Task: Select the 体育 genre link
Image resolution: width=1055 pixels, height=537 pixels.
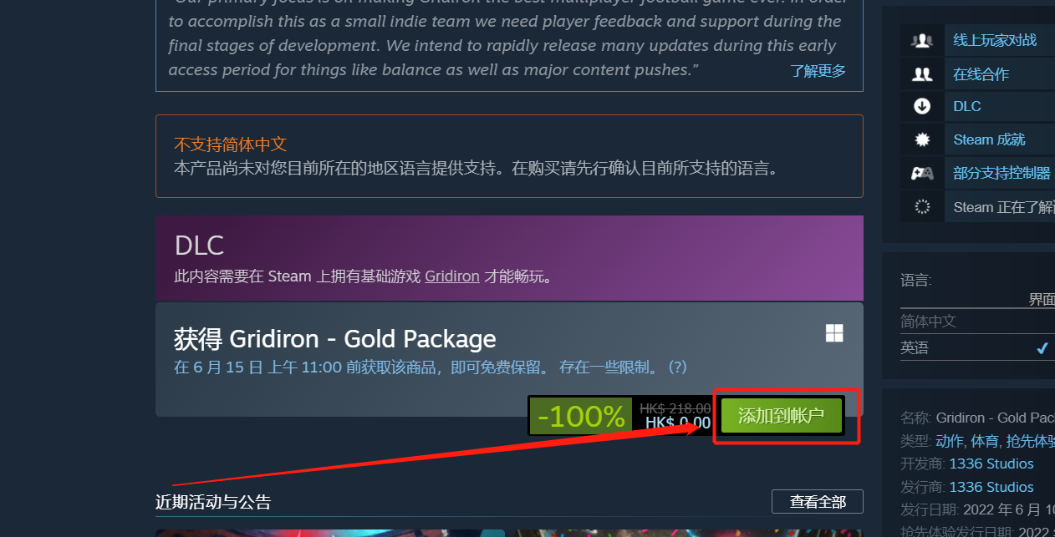Action: (x=985, y=440)
